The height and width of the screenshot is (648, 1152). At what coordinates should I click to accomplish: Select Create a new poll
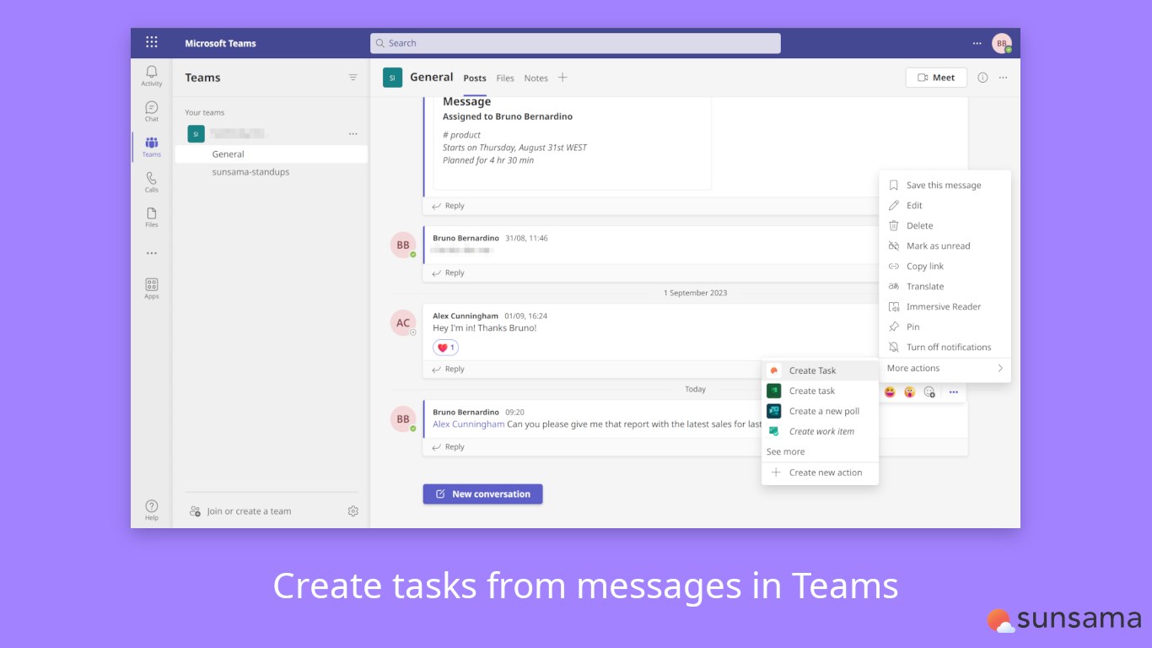click(820, 411)
